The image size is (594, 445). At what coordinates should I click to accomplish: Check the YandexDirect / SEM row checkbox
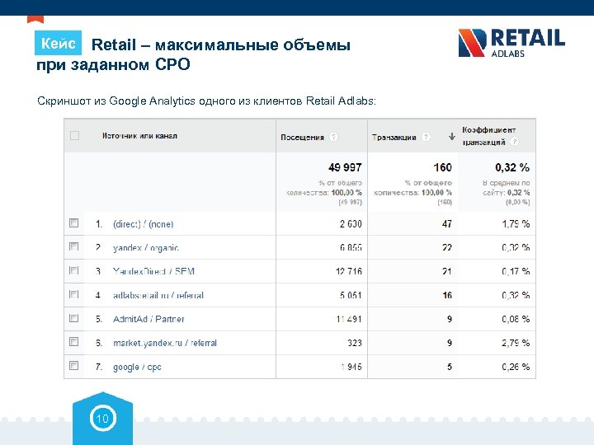pos(74,270)
